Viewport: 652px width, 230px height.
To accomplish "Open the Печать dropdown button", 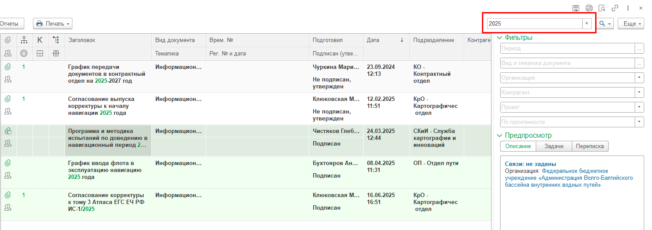I will [52, 24].
